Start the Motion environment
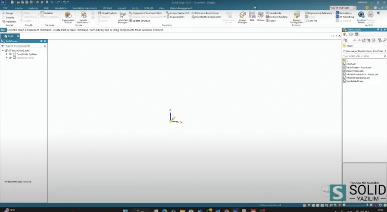This screenshot has width=387, height=212. [x=260, y=17]
